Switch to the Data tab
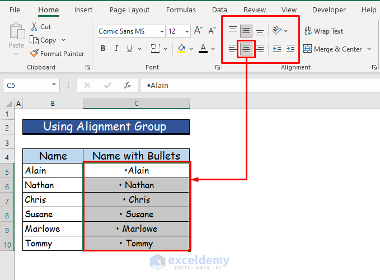The width and height of the screenshot is (380, 280). [219, 10]
